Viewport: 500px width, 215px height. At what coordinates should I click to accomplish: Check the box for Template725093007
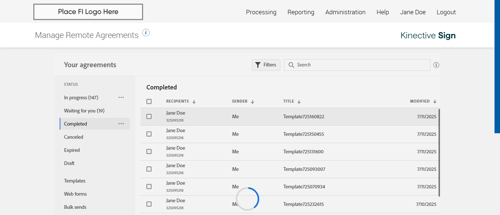[149, 169]
